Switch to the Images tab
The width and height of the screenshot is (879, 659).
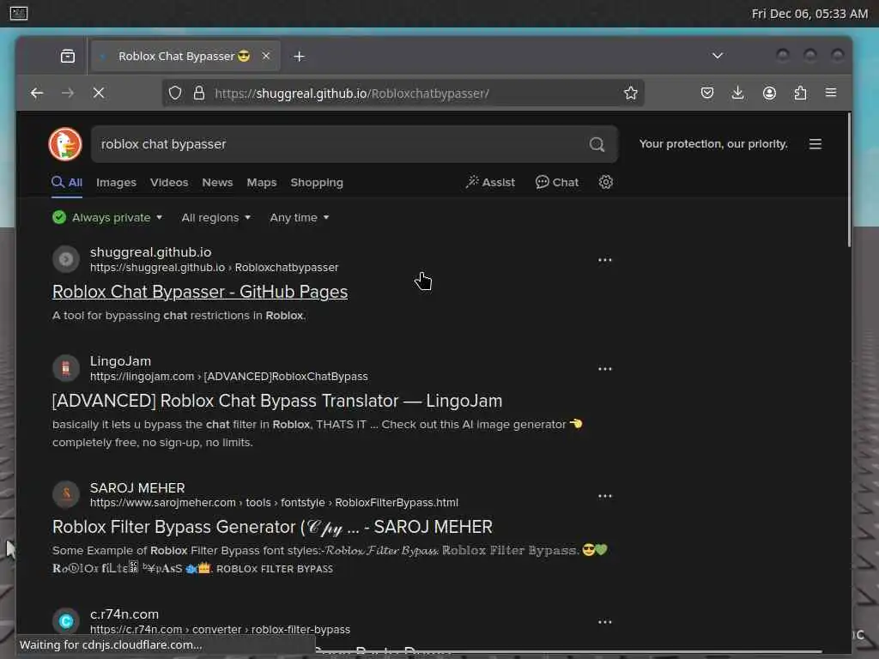pyautogui.click(x=116, y=183)
